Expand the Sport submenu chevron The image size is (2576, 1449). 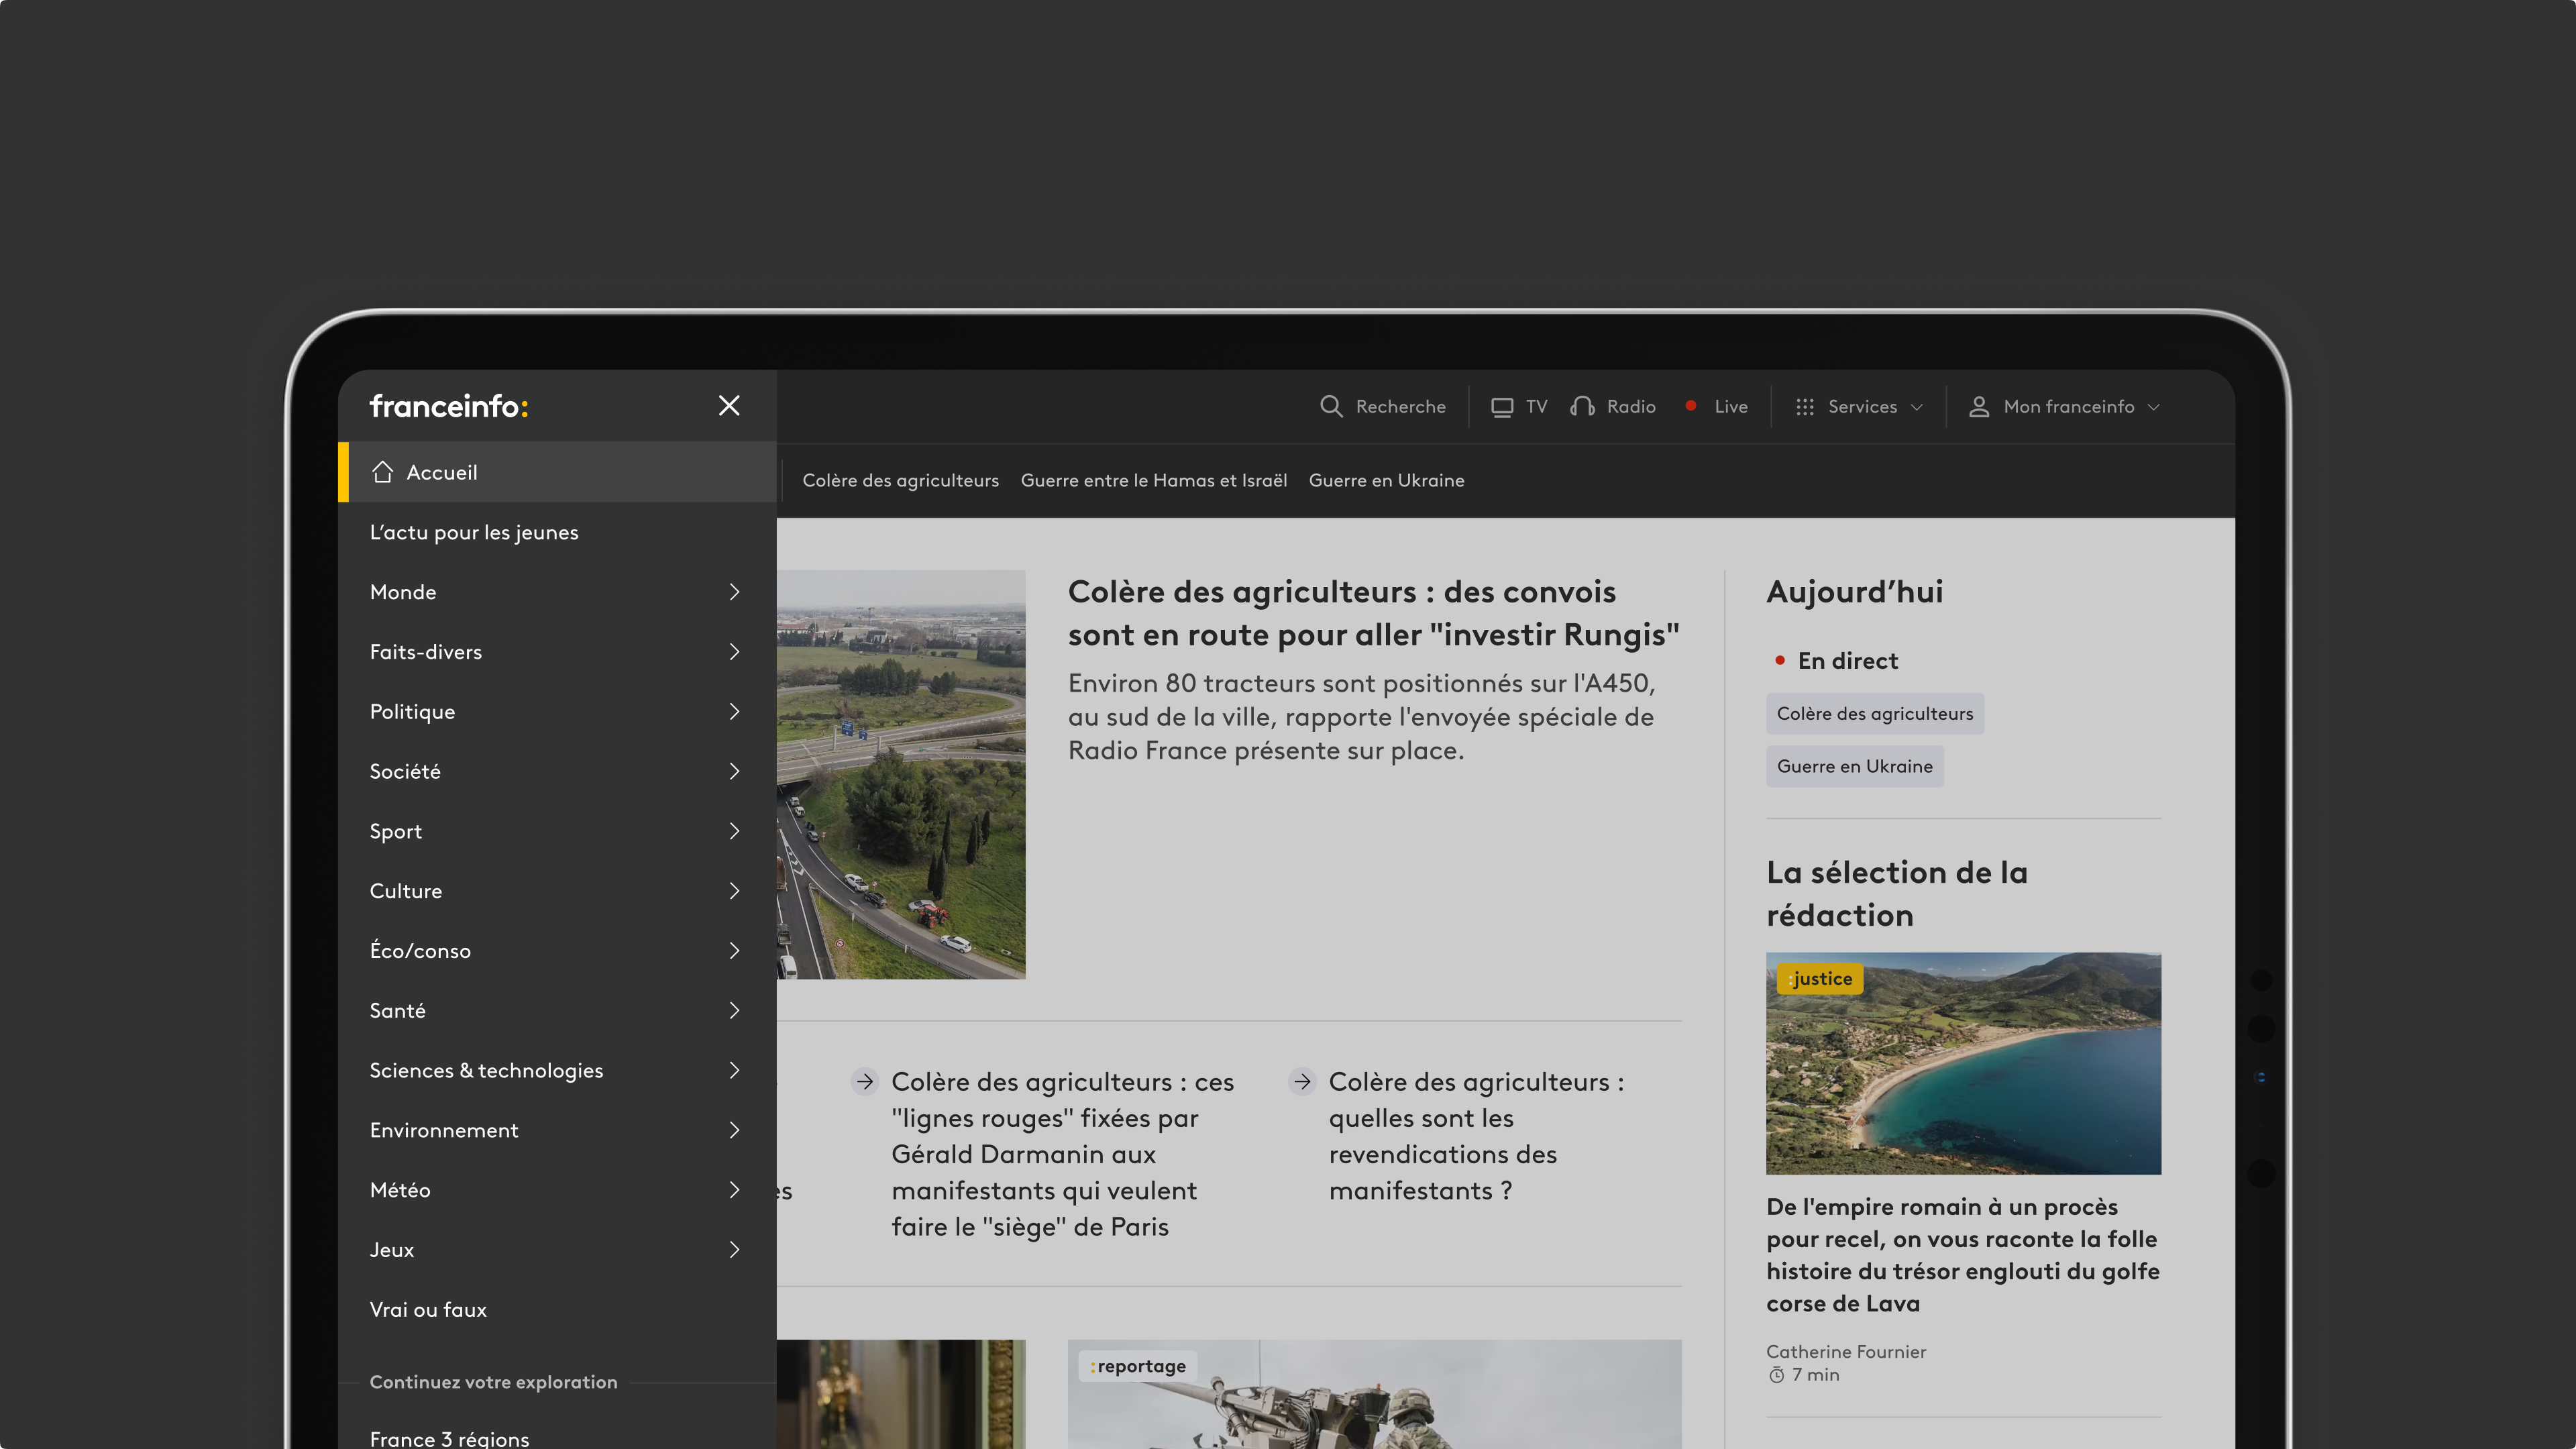point(734,831)
